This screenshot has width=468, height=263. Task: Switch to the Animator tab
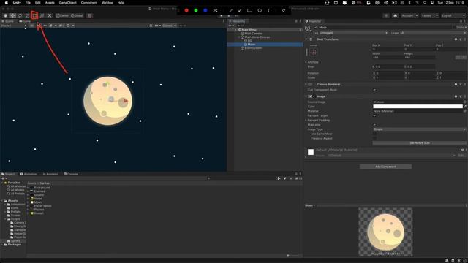50,174
